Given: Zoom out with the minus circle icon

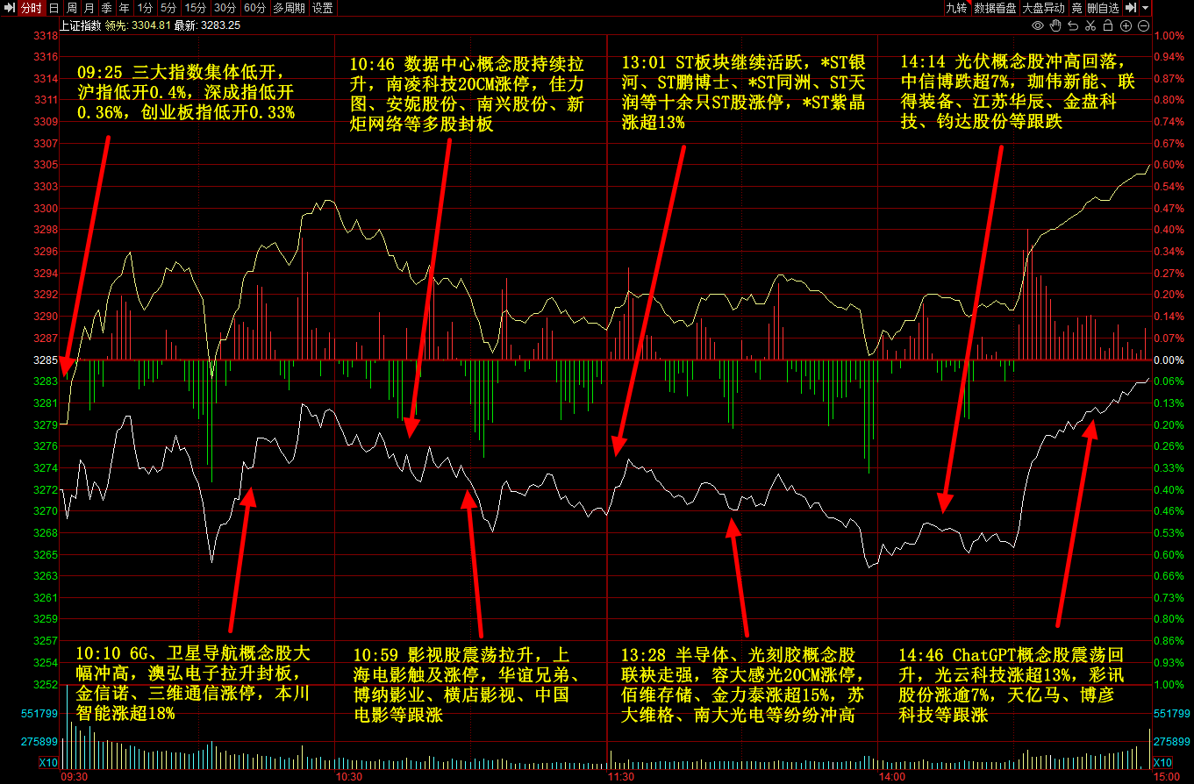Looking at the screenshot, I should pyautogui.click(x=1143, y=25).
